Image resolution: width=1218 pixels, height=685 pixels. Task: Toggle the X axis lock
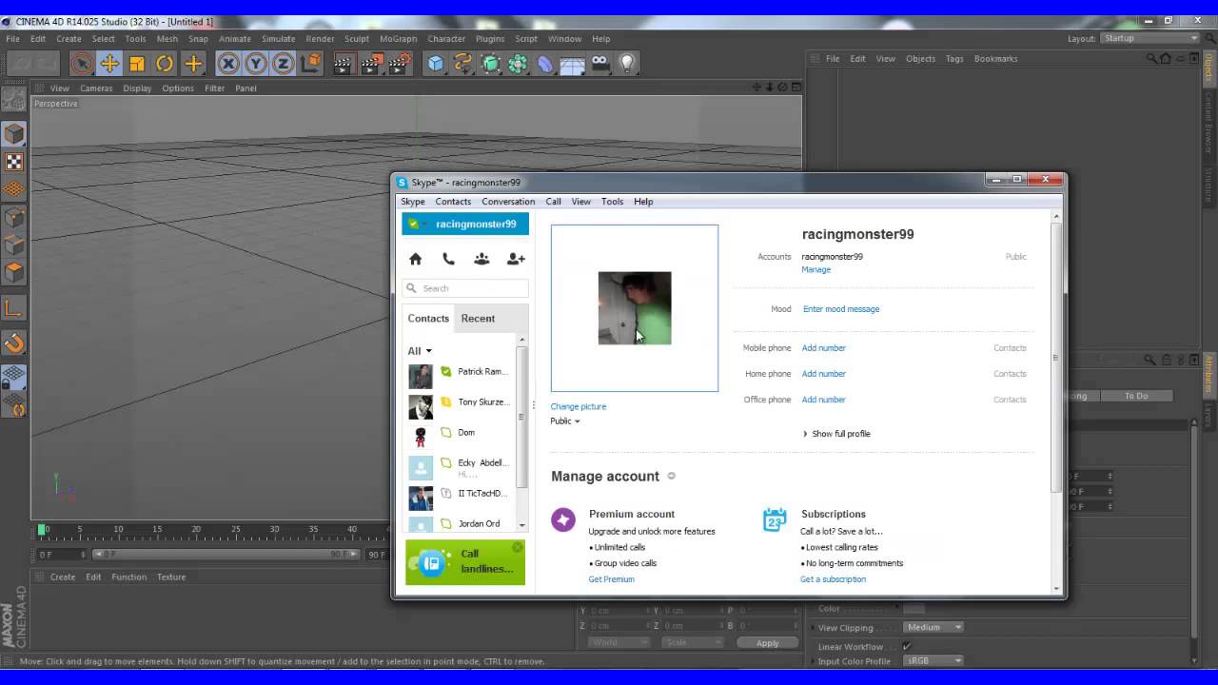(x=228, y=64)
